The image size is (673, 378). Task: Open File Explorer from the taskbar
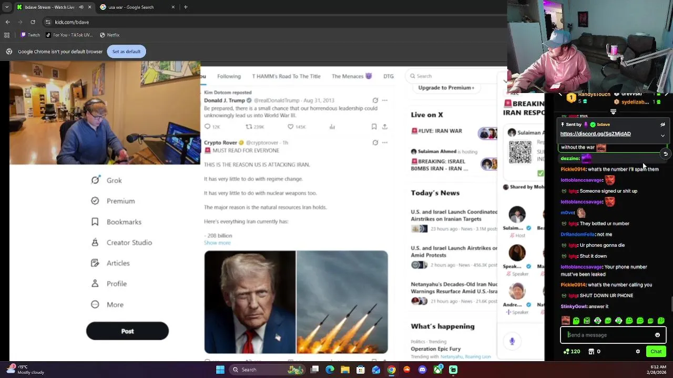(x=345, y=370)
